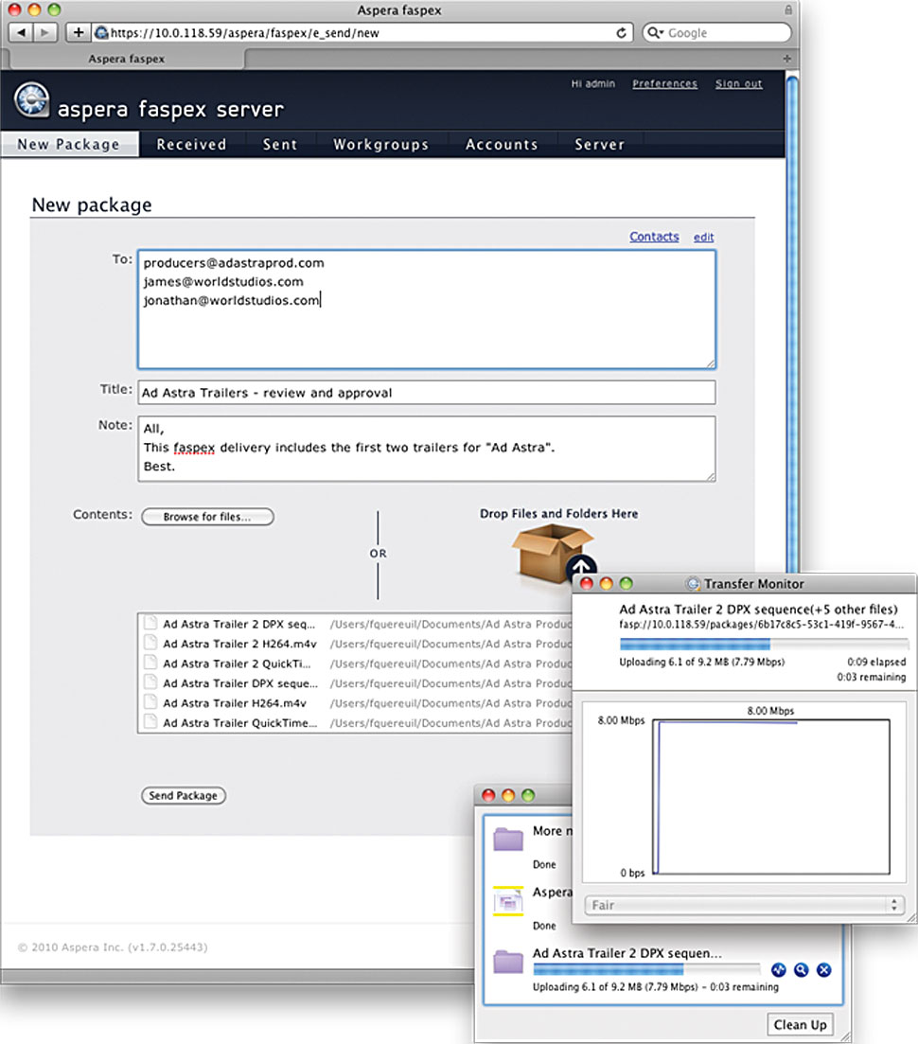Click the add bookmark plus button
Image resolution: width=918 pixels, height=1044 pixels.
pyautogui.click(x=78, y=32)
